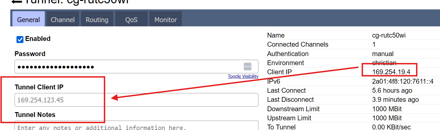The image size is (440, 130).
Task: Click the Downstream Limit value
Action: pos(387,109)
